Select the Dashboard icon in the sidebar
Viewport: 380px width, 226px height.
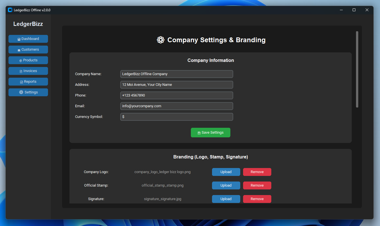click(19, 39)
